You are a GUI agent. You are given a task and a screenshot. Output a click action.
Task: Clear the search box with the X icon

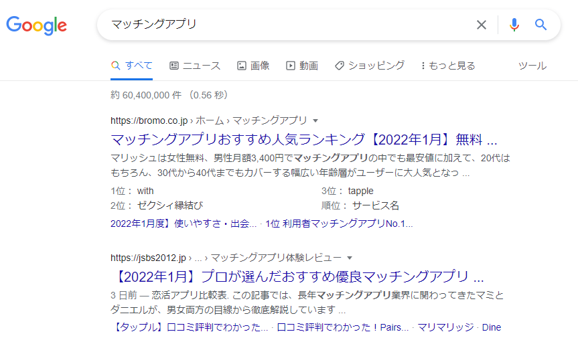tap(482, 25)
